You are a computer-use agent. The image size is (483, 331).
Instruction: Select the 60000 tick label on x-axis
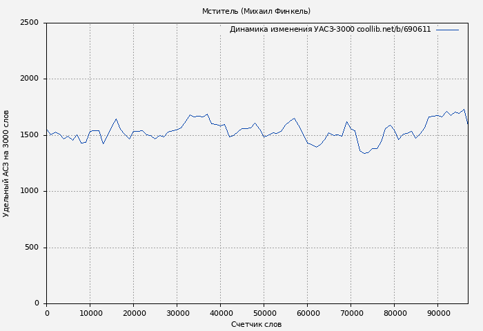tap(307, 313)
